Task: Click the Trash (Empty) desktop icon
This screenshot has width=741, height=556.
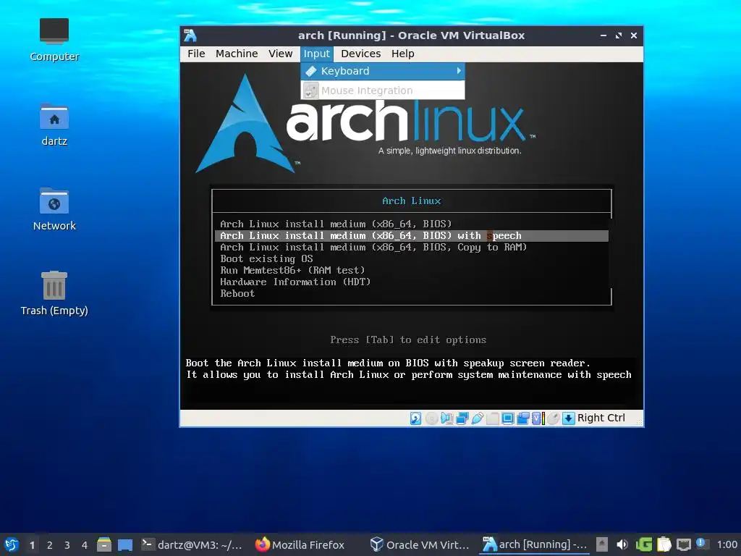Action: click(54, 293)
